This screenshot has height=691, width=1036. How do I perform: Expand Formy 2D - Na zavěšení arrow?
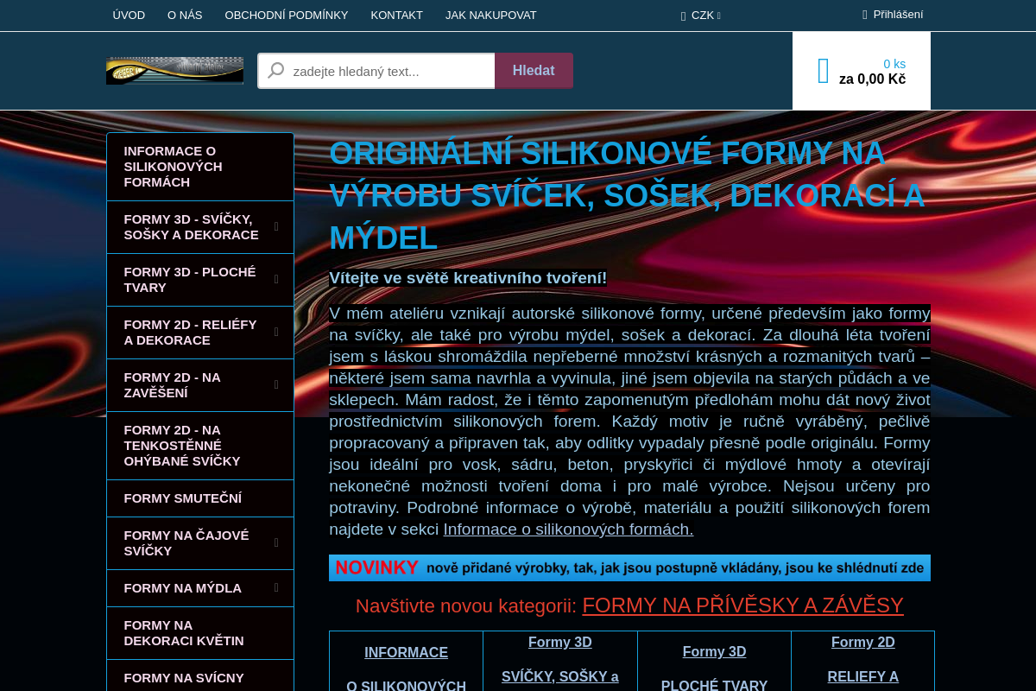tap(276, 385)
